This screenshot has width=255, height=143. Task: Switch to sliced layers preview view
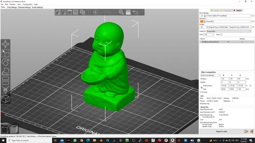click(x=14, y=129)
